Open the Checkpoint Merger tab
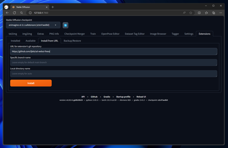Screen dimensions: 228x148 [x=74, y=34]
